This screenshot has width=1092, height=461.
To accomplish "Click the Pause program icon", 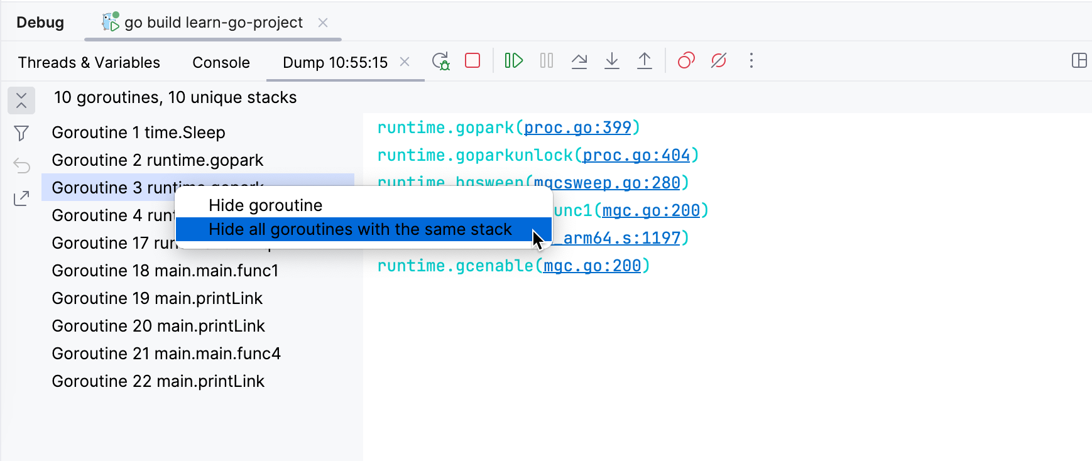I will [547, 60].
